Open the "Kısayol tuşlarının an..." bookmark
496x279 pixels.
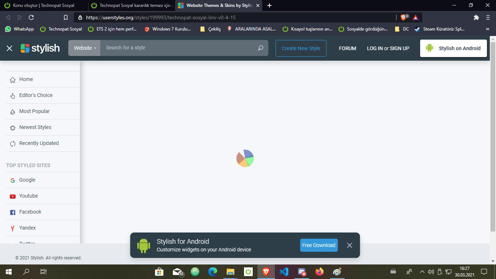tap(308, 29)
